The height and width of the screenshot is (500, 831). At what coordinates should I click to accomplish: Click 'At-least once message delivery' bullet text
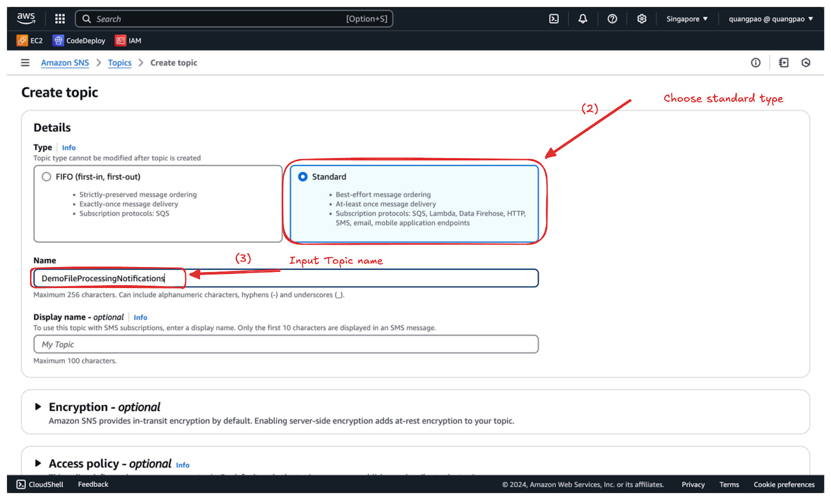click(x=386, y=204)
